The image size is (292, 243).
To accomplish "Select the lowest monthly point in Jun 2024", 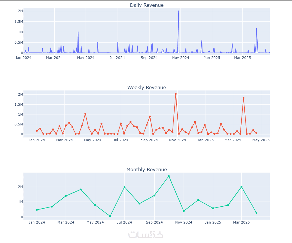I will point(110,216).
